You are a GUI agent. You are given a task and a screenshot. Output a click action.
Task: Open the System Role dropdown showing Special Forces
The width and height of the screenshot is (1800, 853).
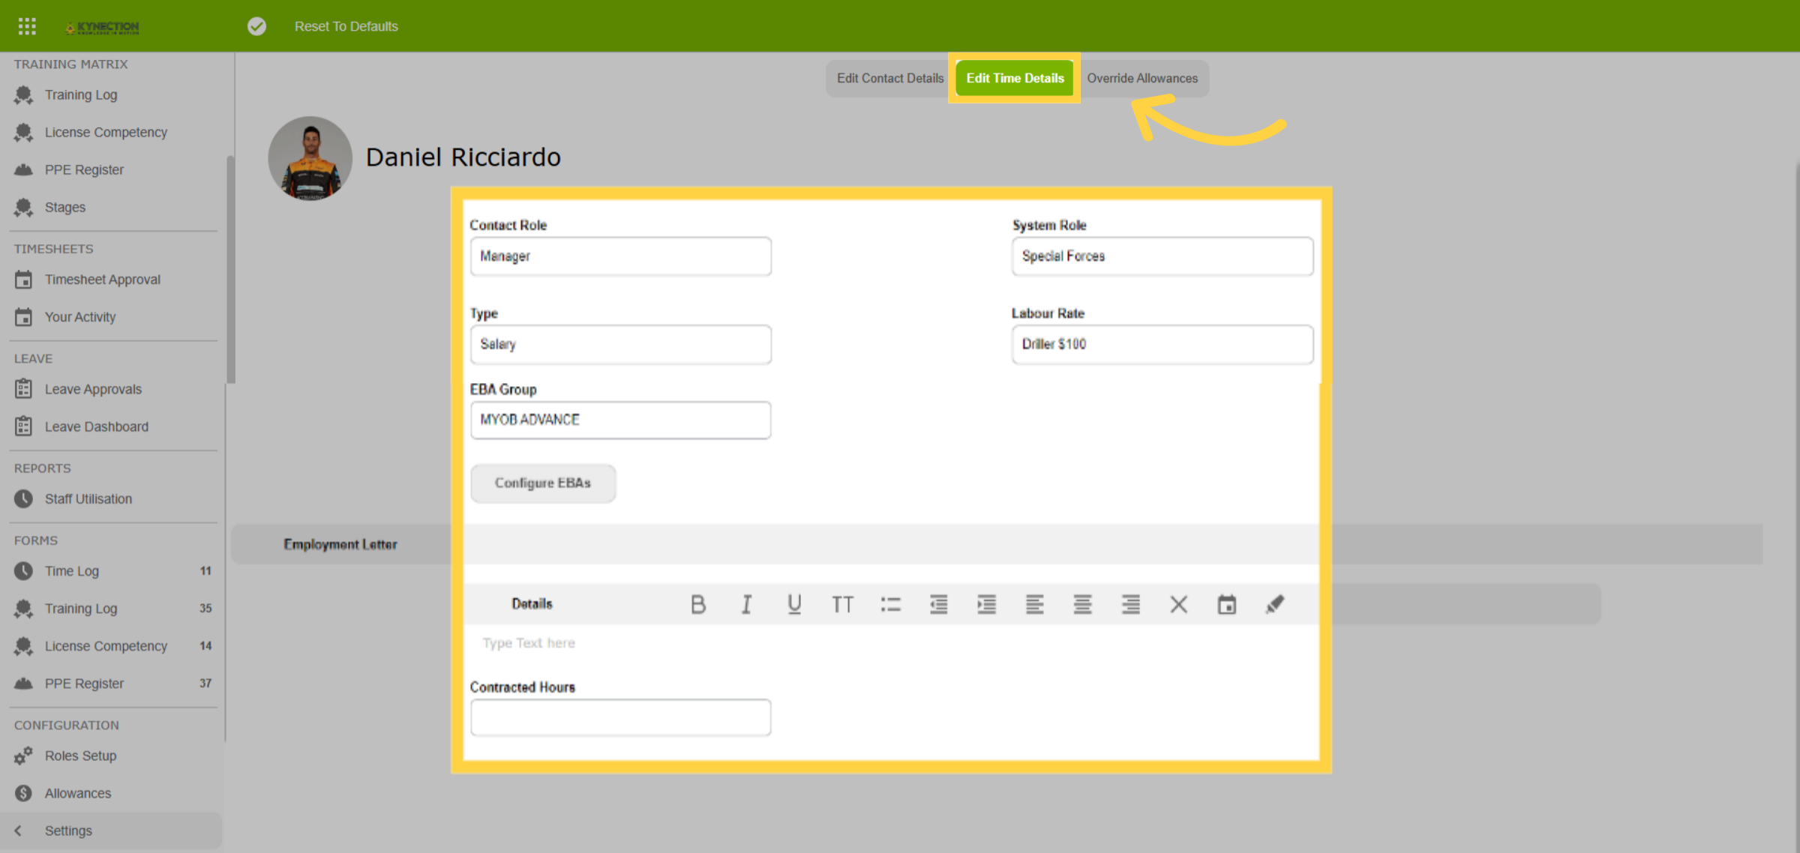point(1162,256)
